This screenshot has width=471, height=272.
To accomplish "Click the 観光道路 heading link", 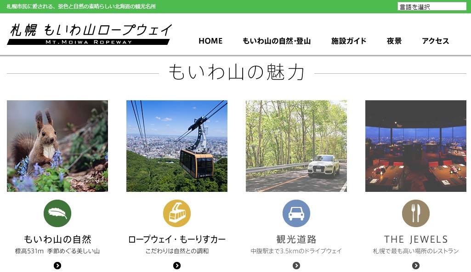I will point(296,239).
